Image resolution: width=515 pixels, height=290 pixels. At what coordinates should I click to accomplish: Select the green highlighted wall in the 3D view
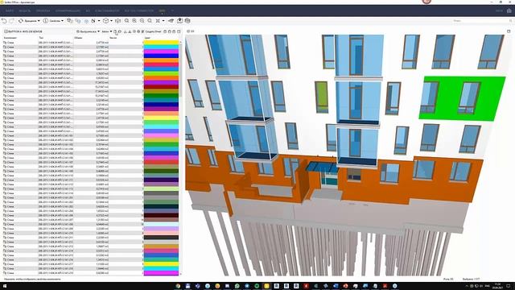coord(455,98)
